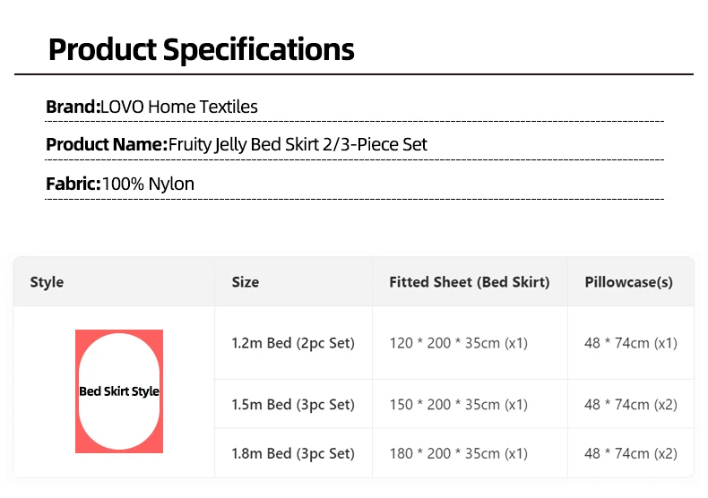The image size is (708, 498).
Task: Click the 1.5m row's 48 * 74cm (x2) cell
Action: [x=631, y=404]
